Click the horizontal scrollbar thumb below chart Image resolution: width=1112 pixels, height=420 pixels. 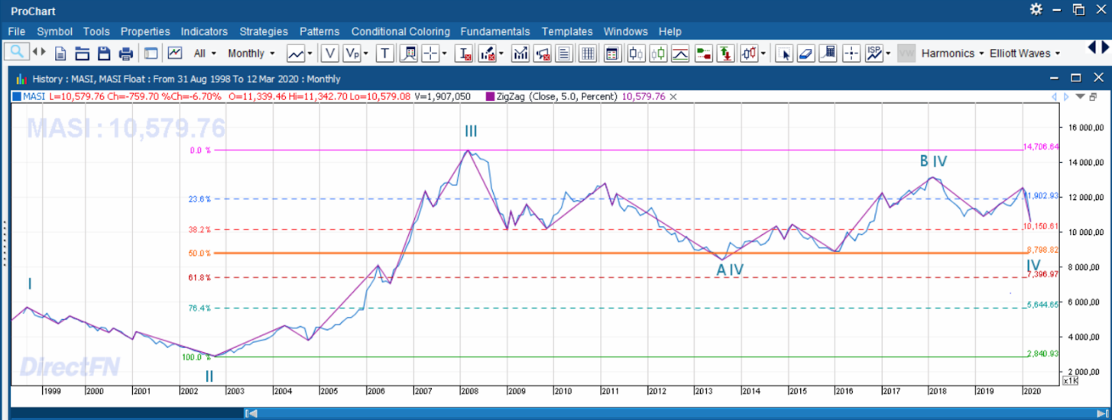pyautogui.click(x=251, y=413)
